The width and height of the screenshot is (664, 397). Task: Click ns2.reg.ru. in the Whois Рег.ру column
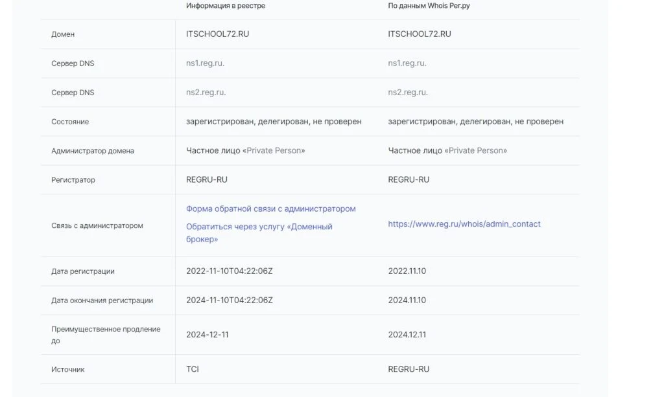click(x=408, y=93)
